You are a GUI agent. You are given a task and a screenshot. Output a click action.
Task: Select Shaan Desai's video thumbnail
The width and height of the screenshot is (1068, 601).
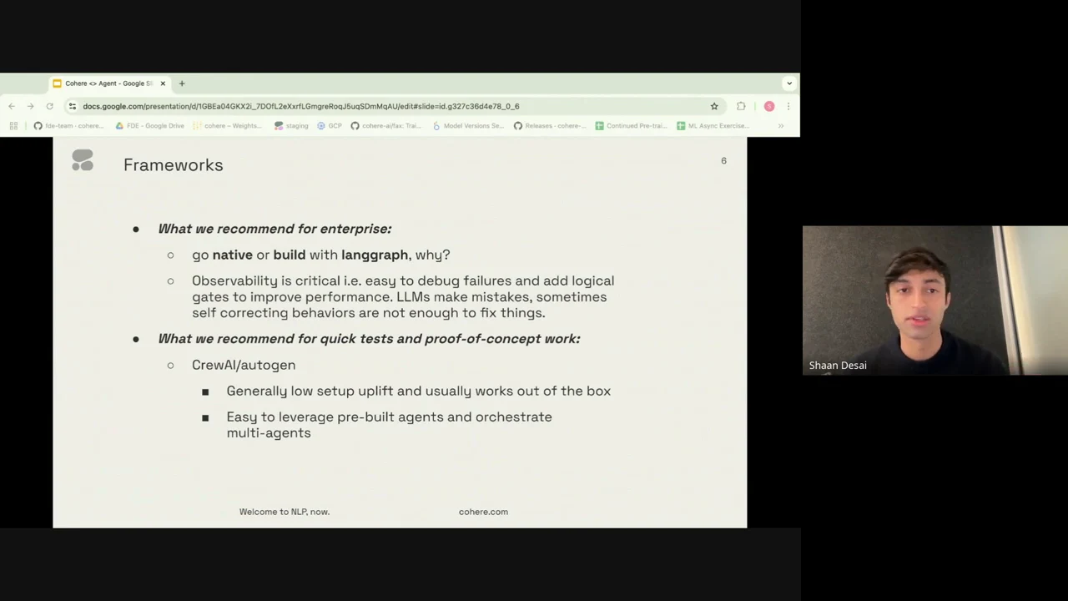[x=935, y=300]
